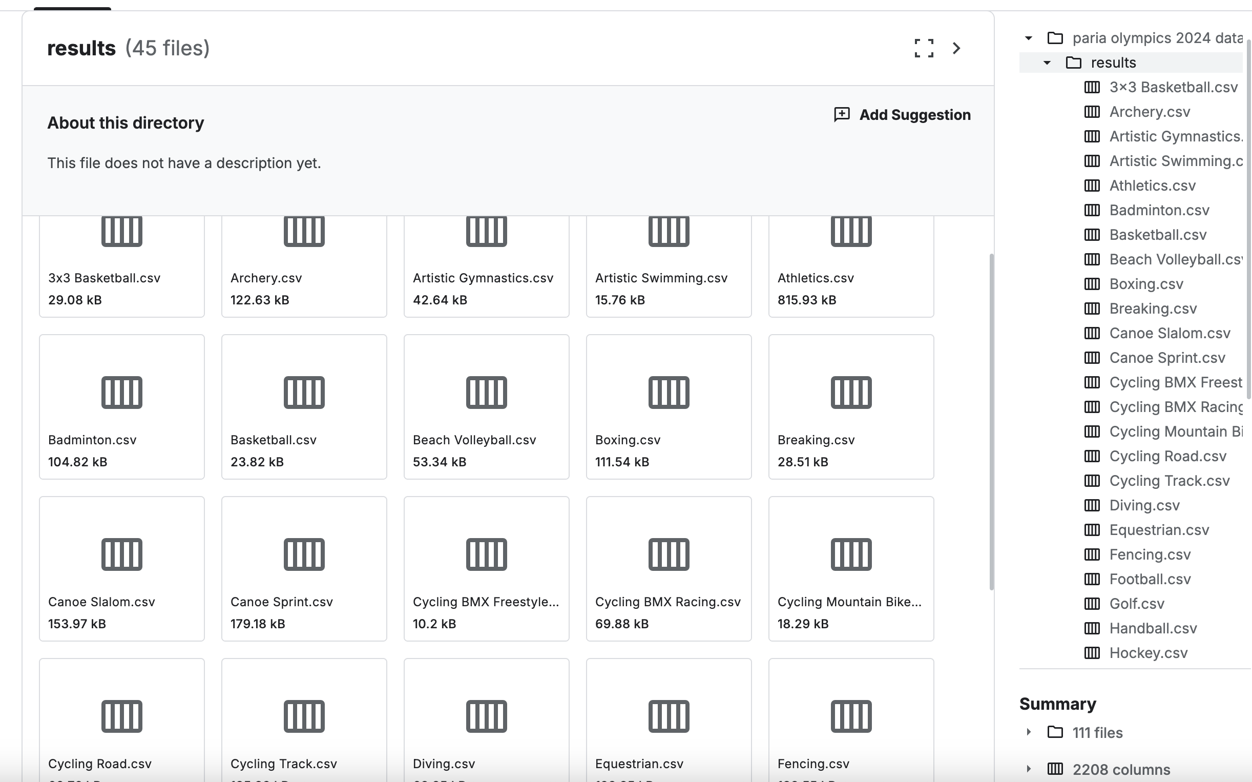The width and height of the screenshot is (1252, 782).
Task: Click the file grid vertical scrollbar
Action: 991,421
